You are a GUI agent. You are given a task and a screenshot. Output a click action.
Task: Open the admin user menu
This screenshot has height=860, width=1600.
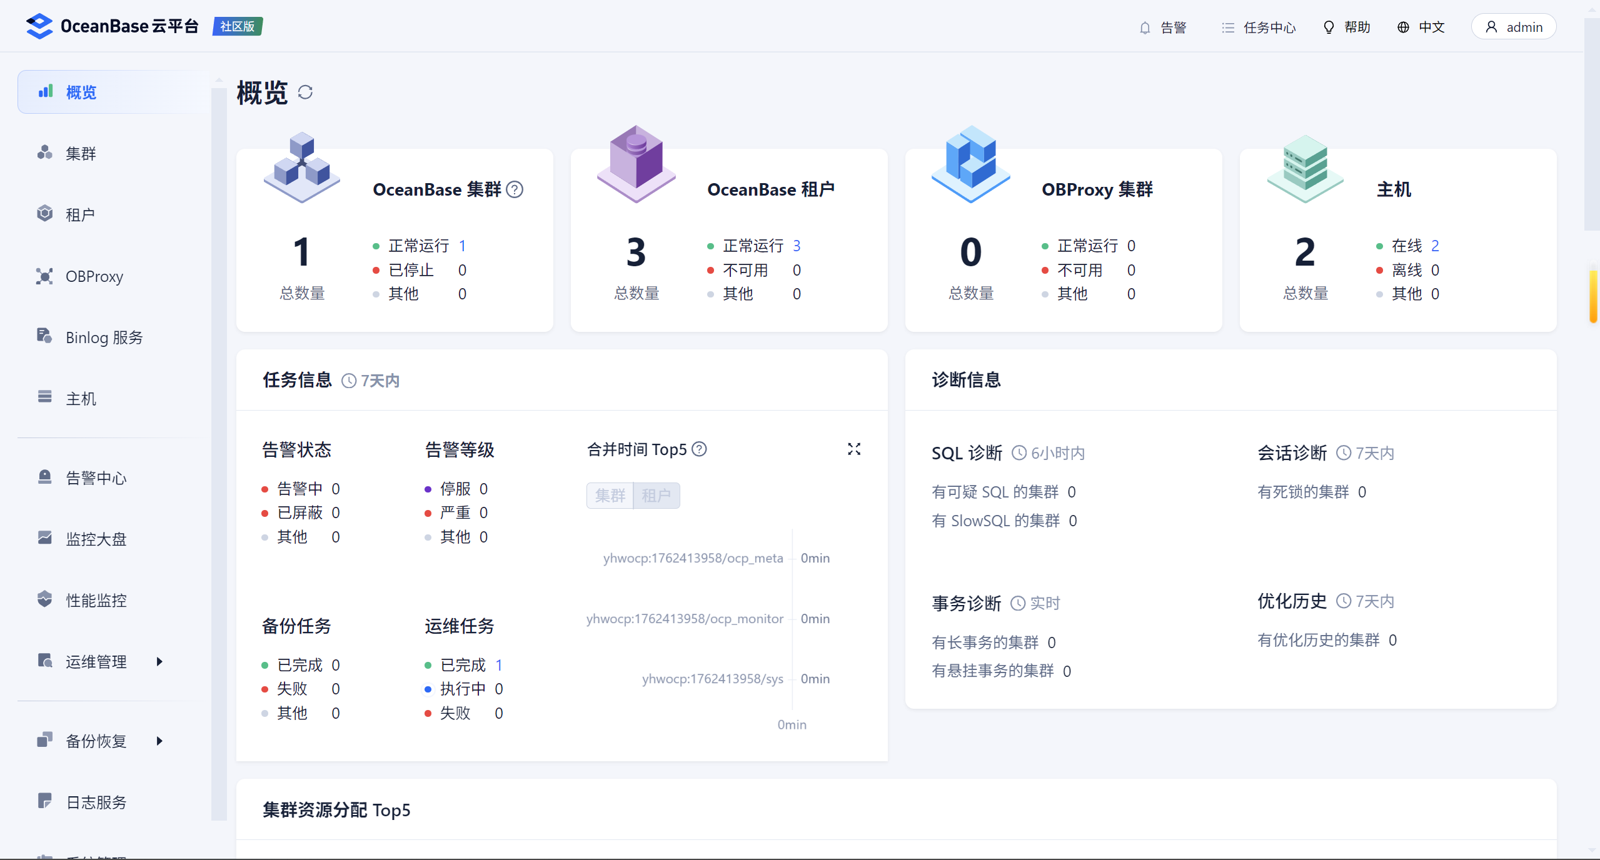click(1513, 27)
